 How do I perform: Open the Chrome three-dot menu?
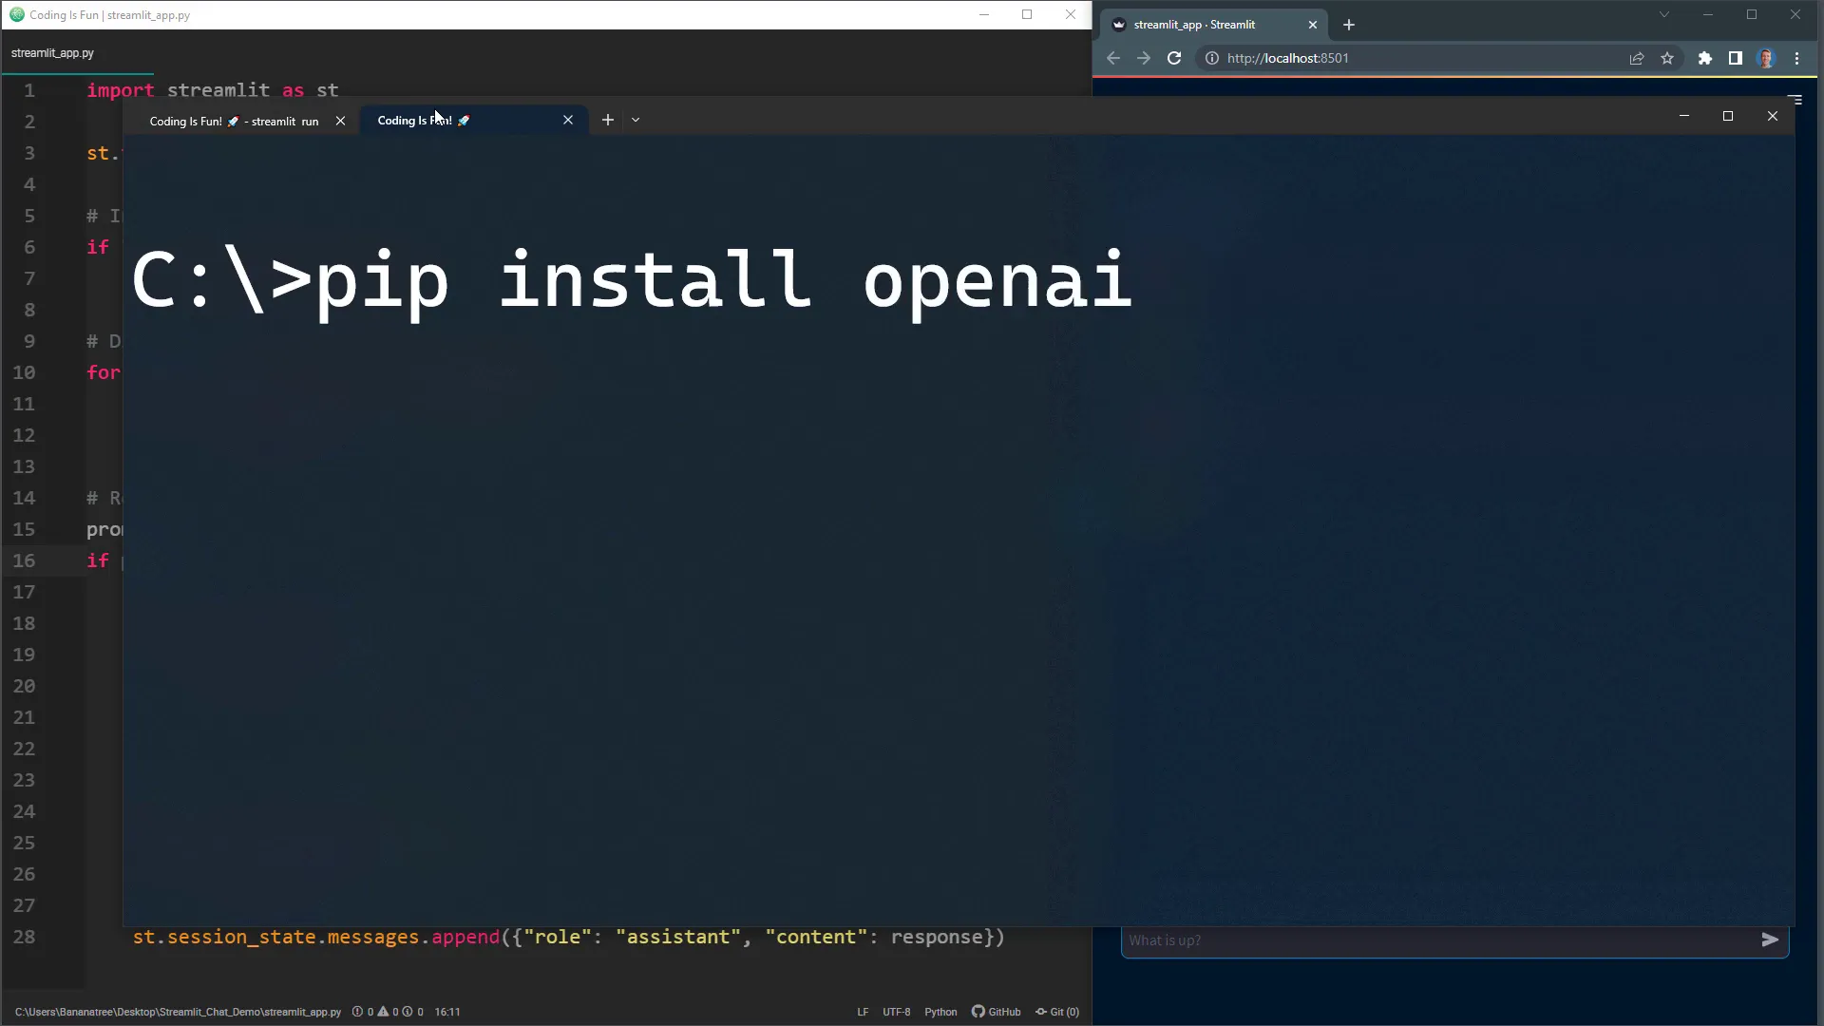[x=1797, y=58]
